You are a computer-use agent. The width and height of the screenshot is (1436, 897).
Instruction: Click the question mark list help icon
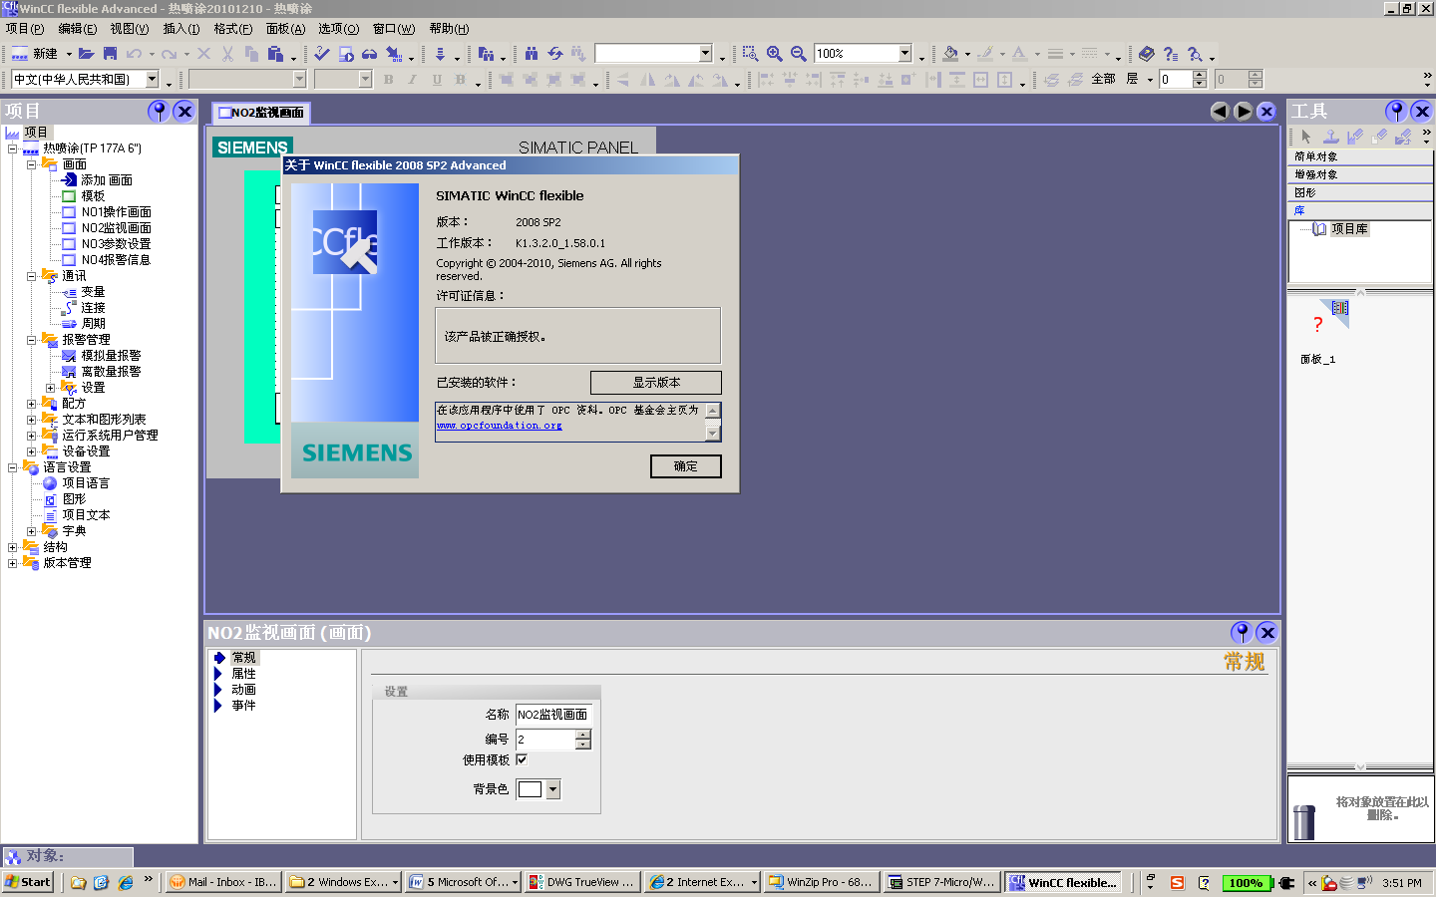(1171, 54)
